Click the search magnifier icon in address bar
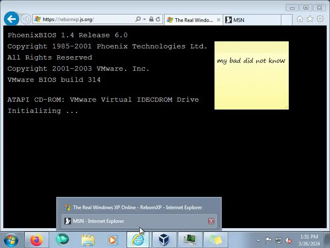 click(138, 19)
